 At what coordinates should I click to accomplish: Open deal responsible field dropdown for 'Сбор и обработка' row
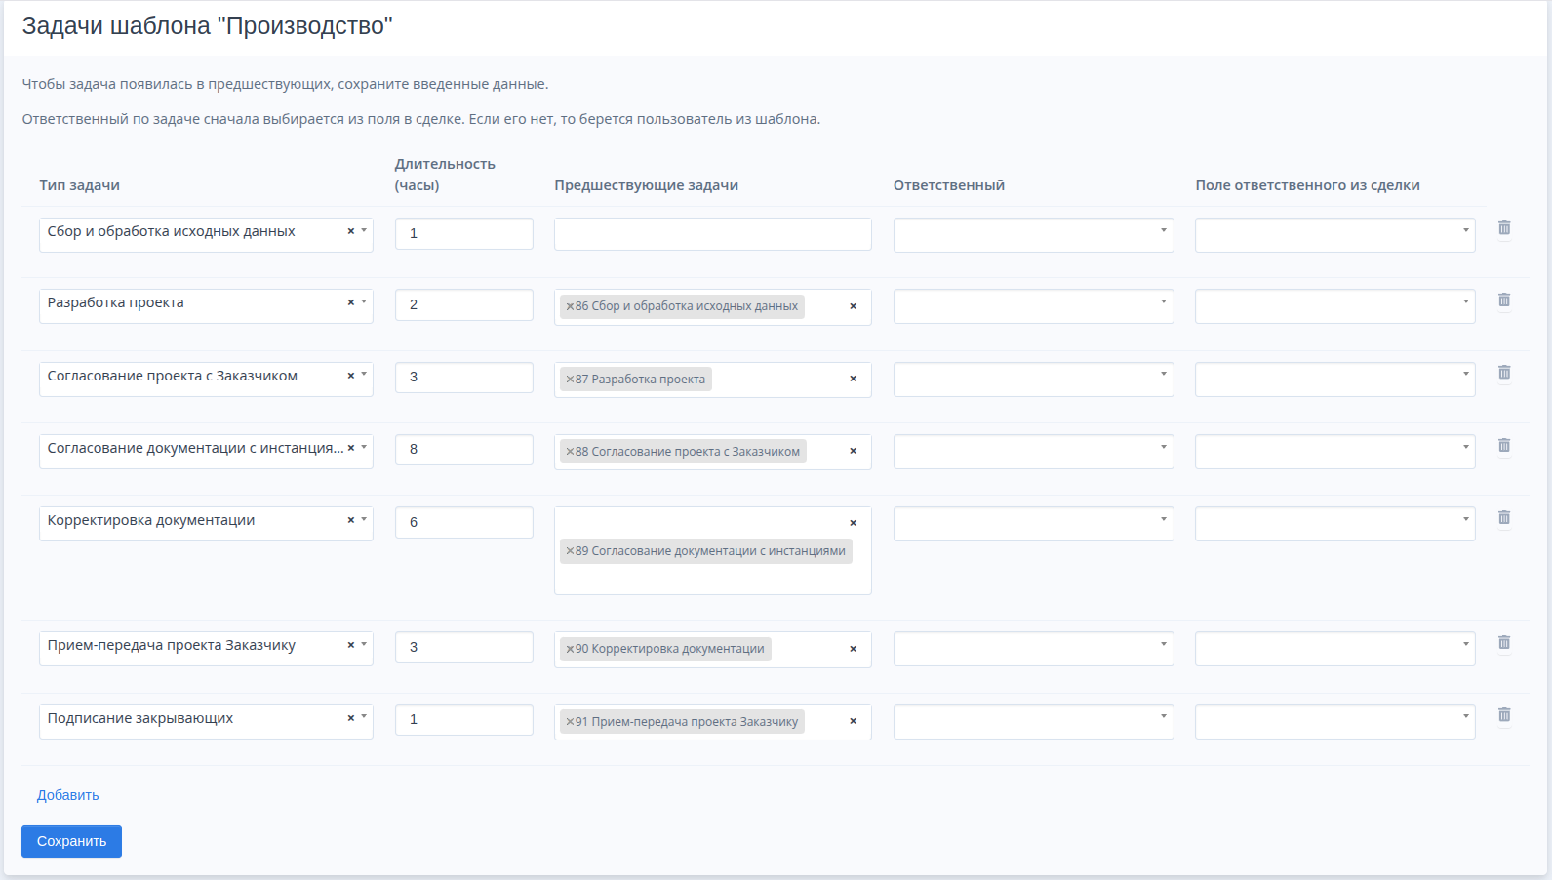1335,235
